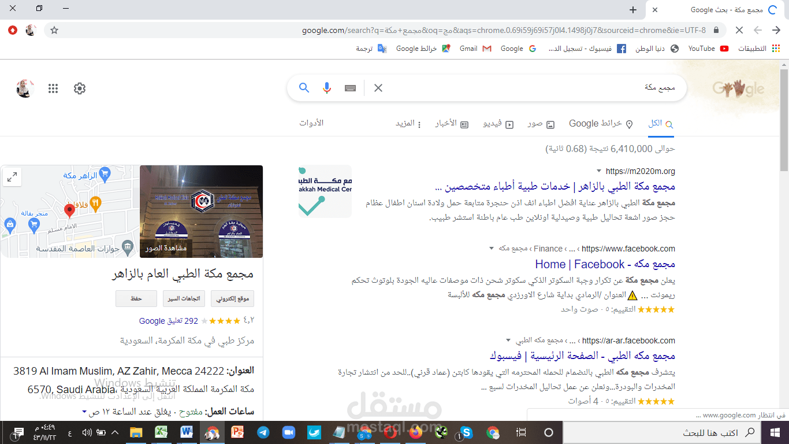Viewport: 789px width, 444px height.
Task: Click Windows taskbar search box
Action: coord(662,432)
